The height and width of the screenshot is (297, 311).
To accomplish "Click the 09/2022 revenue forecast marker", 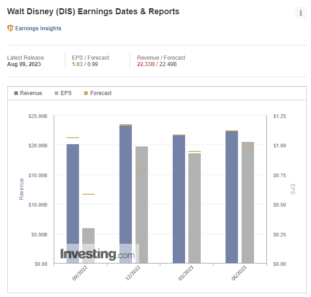I will 73,138.
